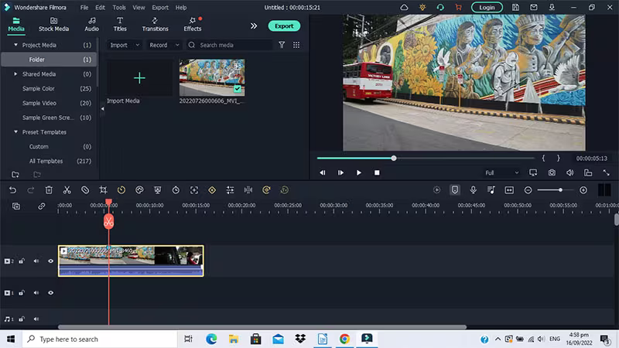Expand more tabs with double chevron
The height and width of the screenshot is (348, 619).
point(254,26)
